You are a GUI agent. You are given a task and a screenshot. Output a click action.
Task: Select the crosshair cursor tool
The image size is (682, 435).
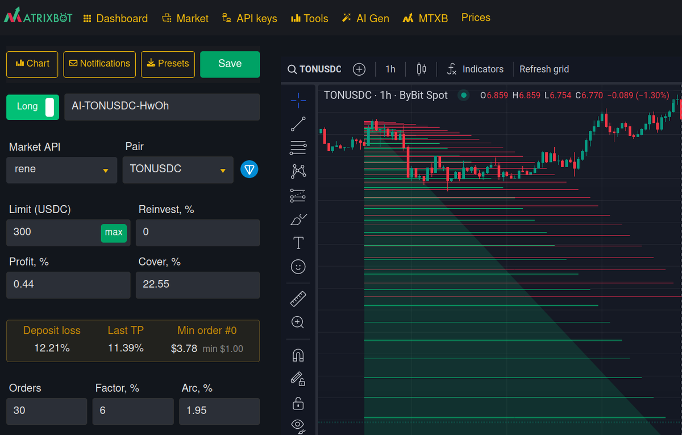pos(298,100)
